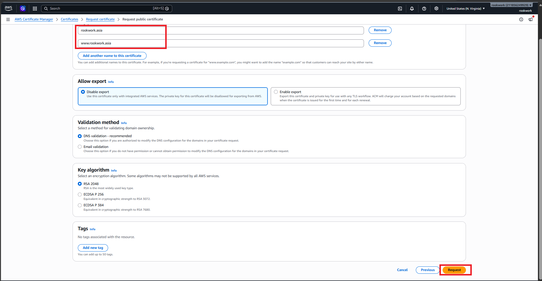The width and height of the screenshot is (542, 281).
Task: Go to Certificates breadcrumb link
Action: (70, 19)
